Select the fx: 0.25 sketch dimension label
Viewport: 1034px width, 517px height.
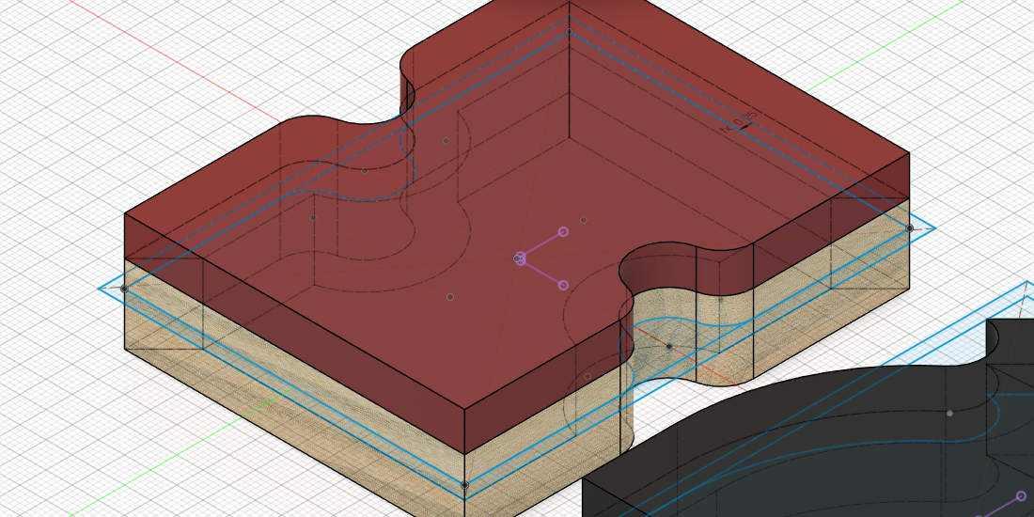point(739,121)
